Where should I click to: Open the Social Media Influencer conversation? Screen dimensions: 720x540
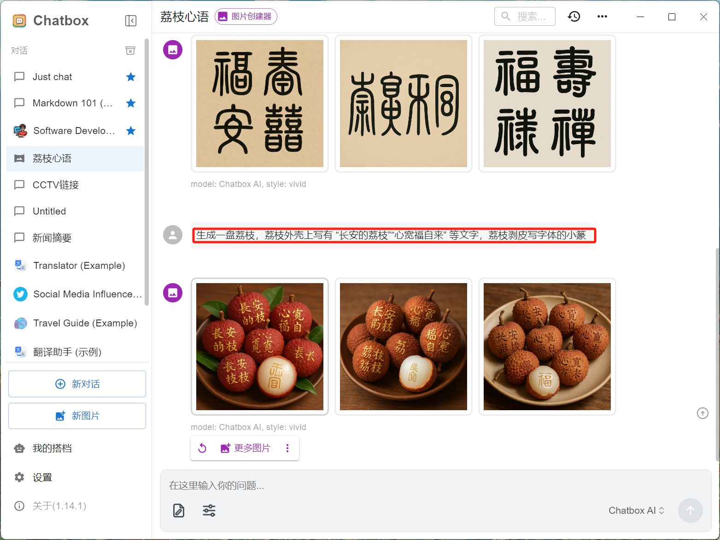(x=75, y=294)
